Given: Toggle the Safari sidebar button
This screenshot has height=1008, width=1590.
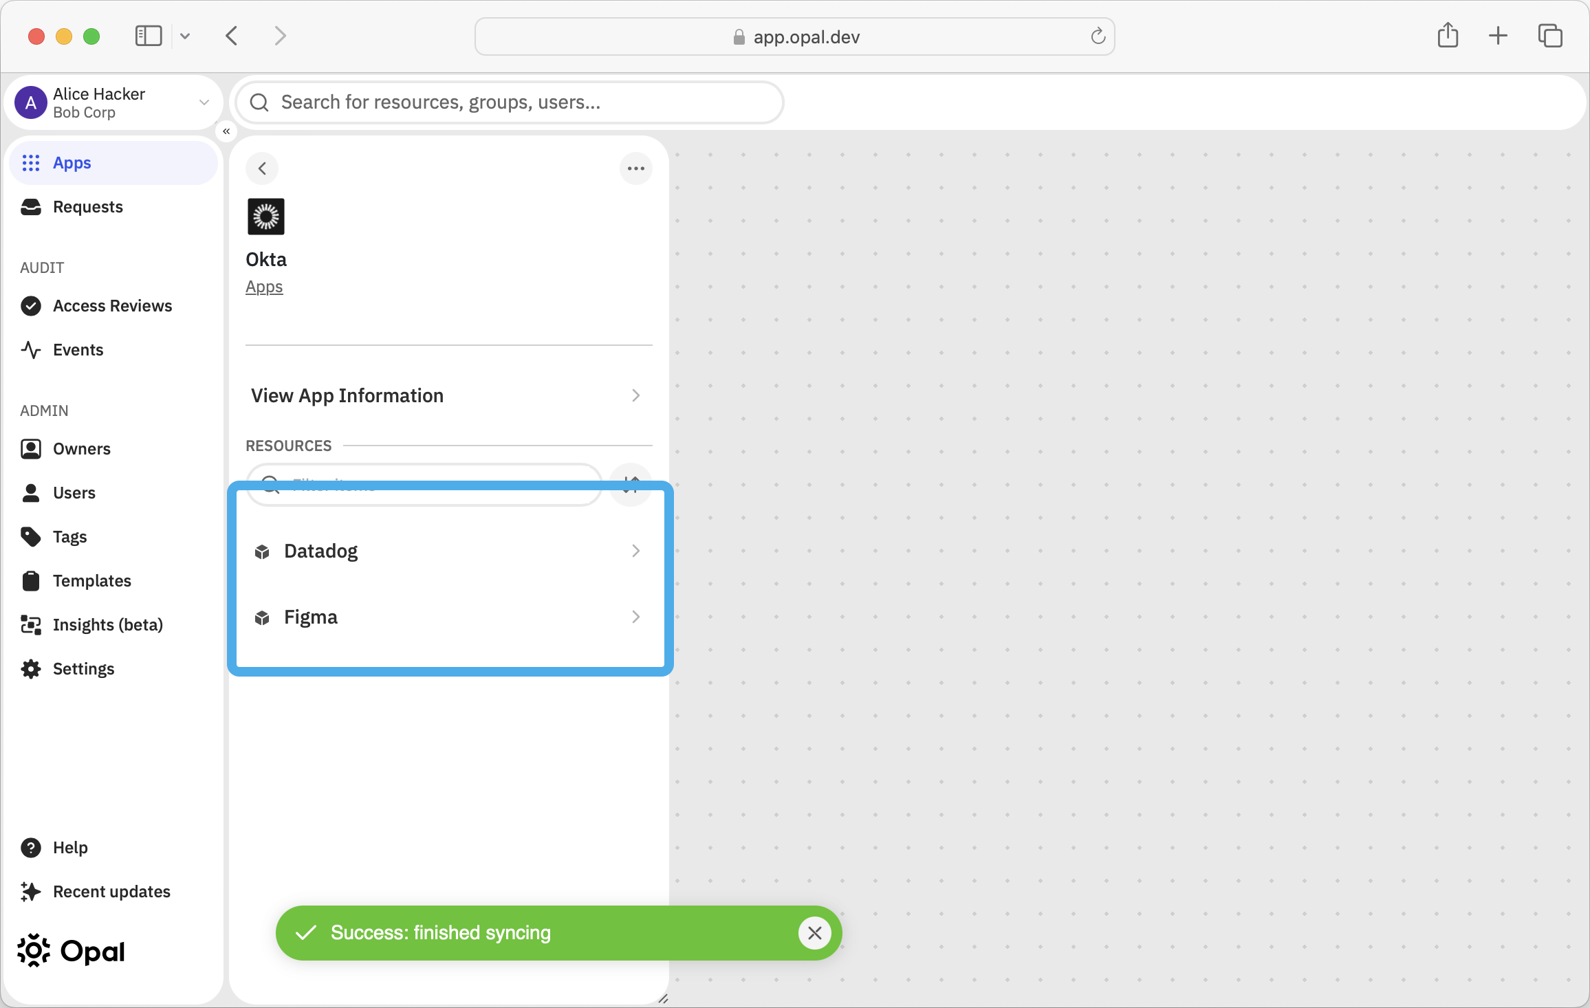Looking at the screenshot, I should point(149,36).
